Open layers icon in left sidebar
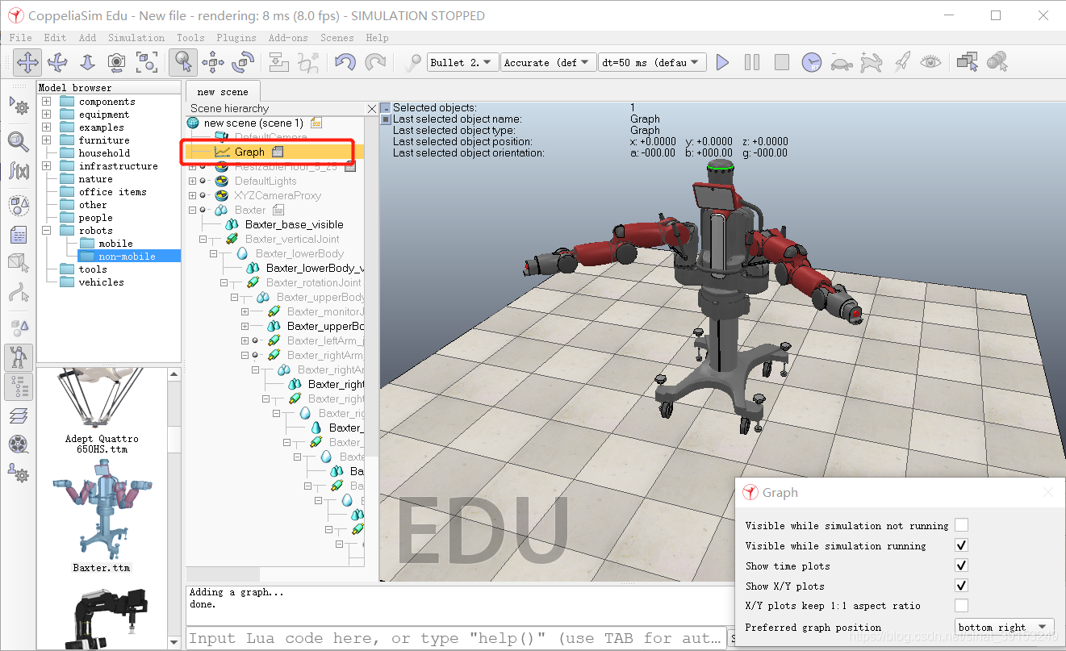Image resolution: width=1066 pixels, height=651 pixels. [x=19, y=416]
